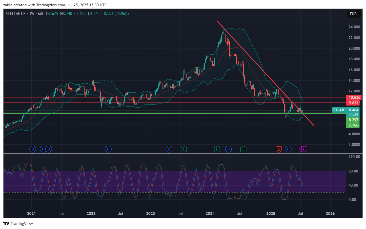Click the 9.833 red price level label

click(353, 103)
